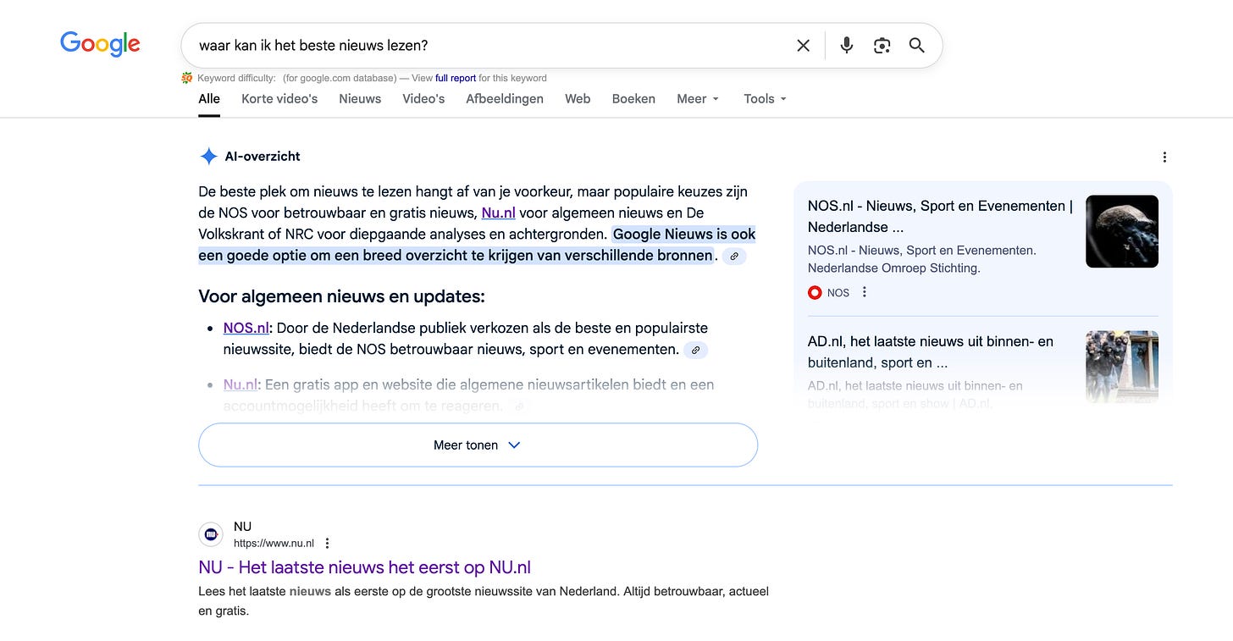The height and width of the screenshot is (641, 1233).
Task: Click faded Nu.nl link in second bullet
Action: tap(241, 384)
